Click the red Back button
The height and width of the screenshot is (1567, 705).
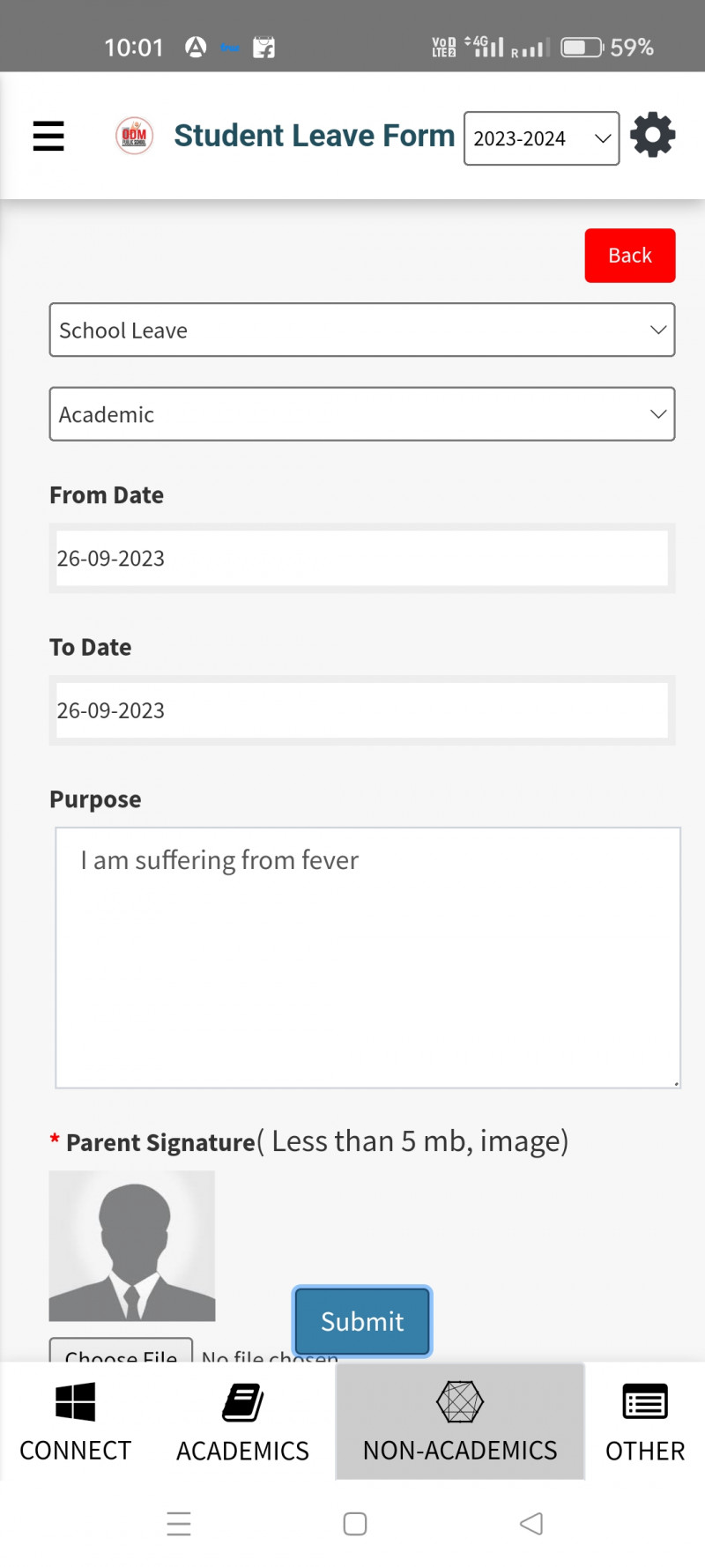(x=630, y=256)
